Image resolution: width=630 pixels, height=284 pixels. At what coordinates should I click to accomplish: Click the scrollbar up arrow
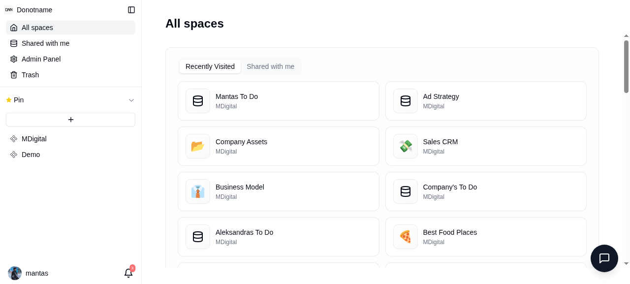(626, 36)
